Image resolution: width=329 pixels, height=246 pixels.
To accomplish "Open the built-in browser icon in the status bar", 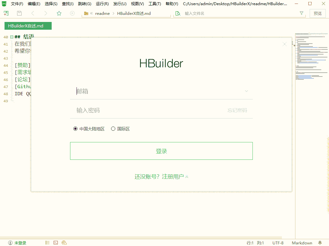I will (x=64, y=242).
